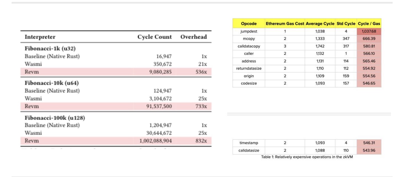Viewport: 418px width, 177px height.
Task: Select the Average Cycle header cell
Action: (320, 24)
